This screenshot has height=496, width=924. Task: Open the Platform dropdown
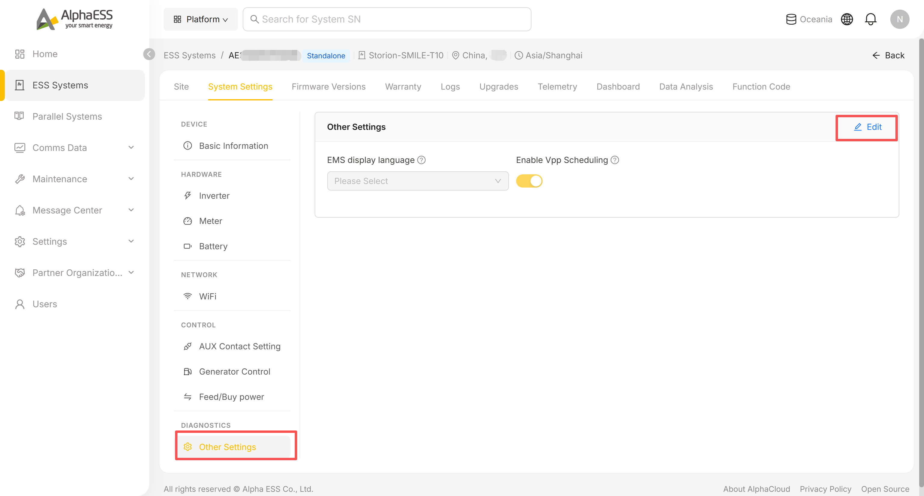click(201, 19)
